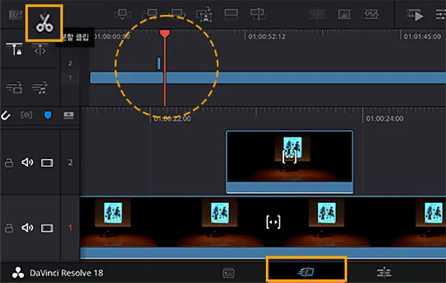Select the split clip scissors tool
Screen dimensions: 446x283
coord(44,23)
